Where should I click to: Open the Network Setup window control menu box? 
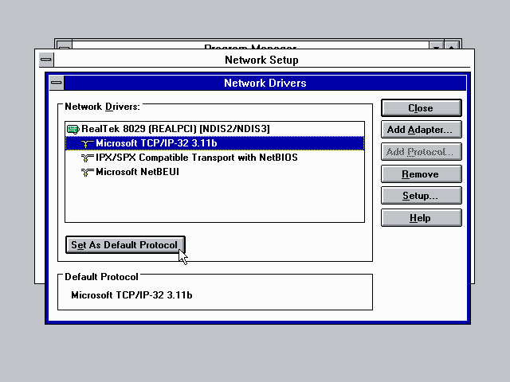pyautogui.click(x=46, y=60)
